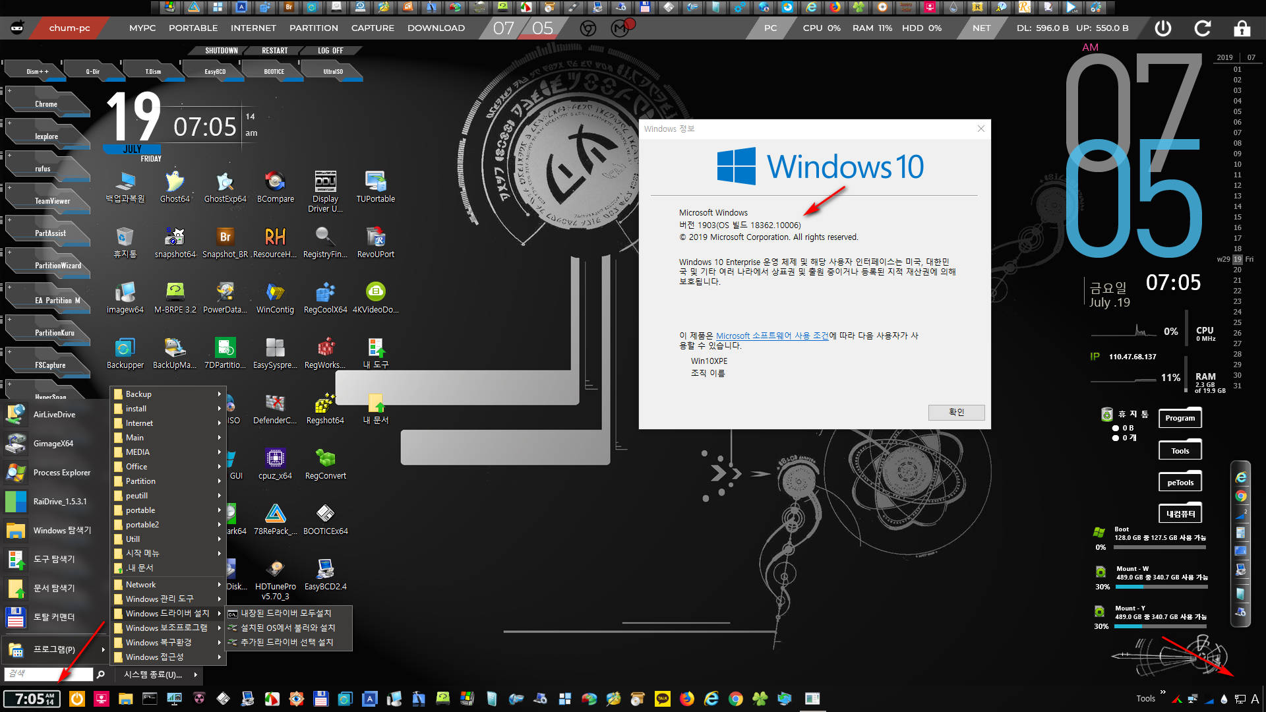Viewport: 1266px width, 712px height.
Task: Open PORTABLE menu in top bar
Action: (x=193, y=28)
